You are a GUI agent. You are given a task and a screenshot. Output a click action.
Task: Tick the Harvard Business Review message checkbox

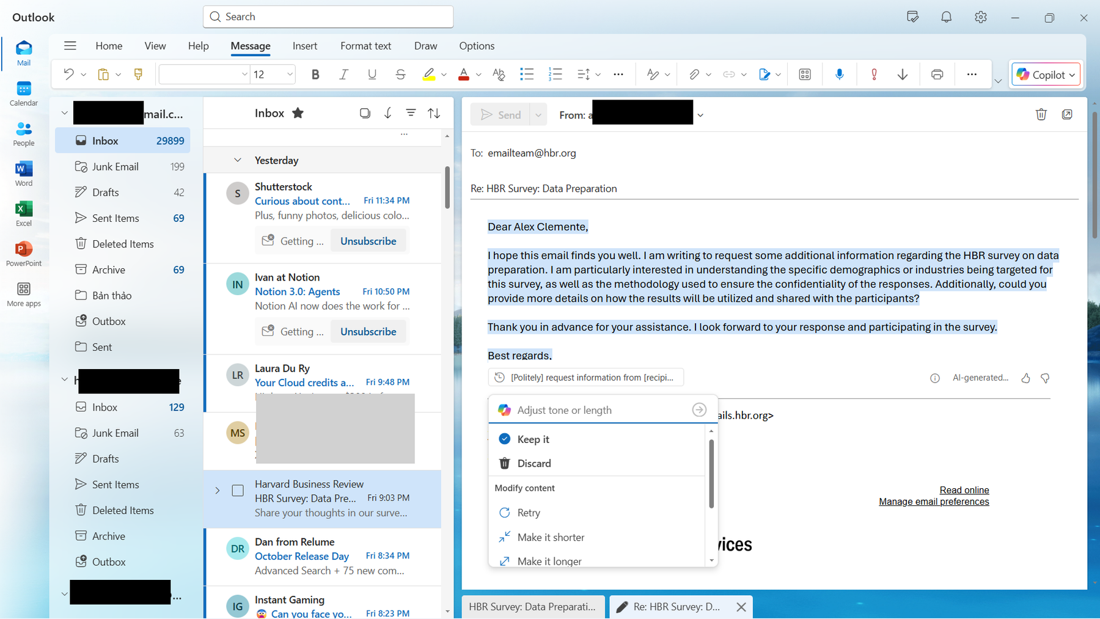click(238, 491)
